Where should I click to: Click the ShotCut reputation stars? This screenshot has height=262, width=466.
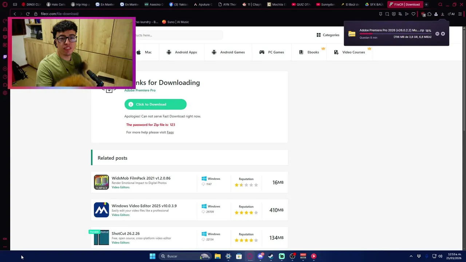click(246, 240)
